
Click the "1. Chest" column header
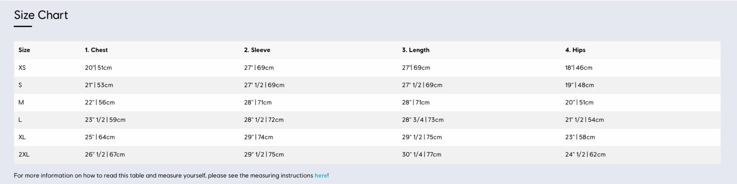pos(96,50)
